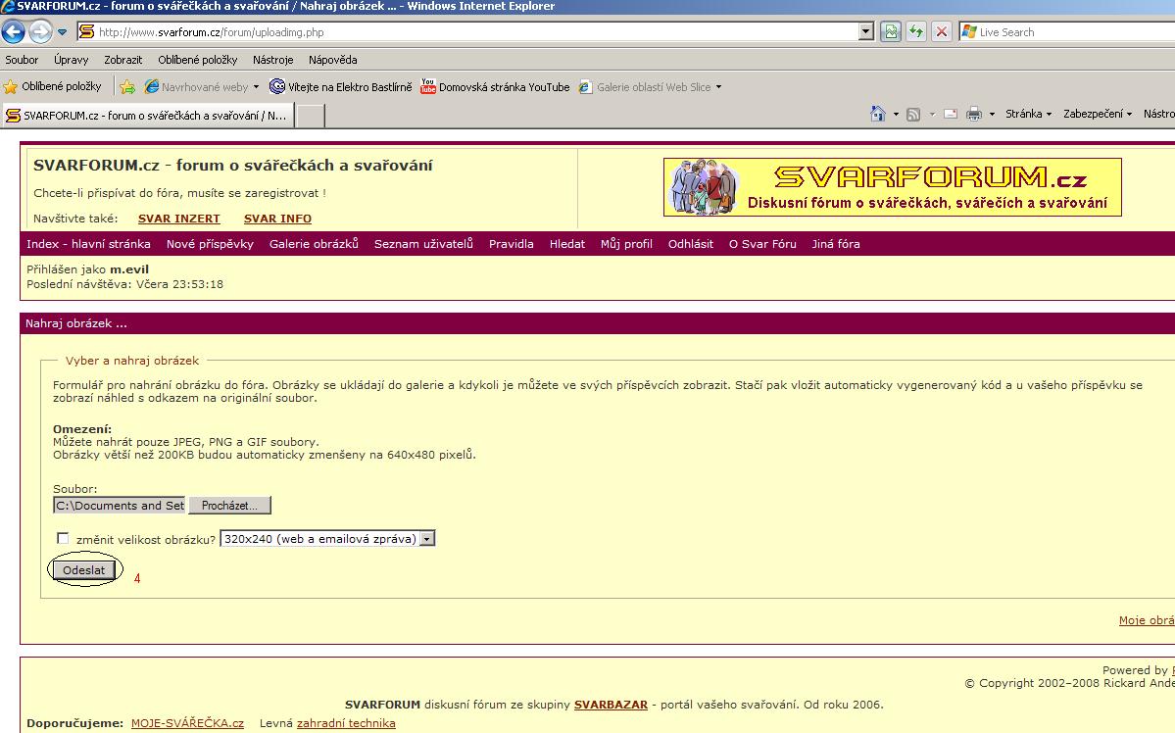Open the Úpravy menu
Viewport: 1175px width, 733px height.
(72, 60)
